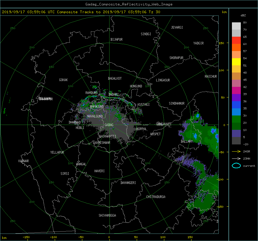The height and width of the screenshot is (241, 258).
Task: Click the 'current' legend label
Action: pos(249,166)
